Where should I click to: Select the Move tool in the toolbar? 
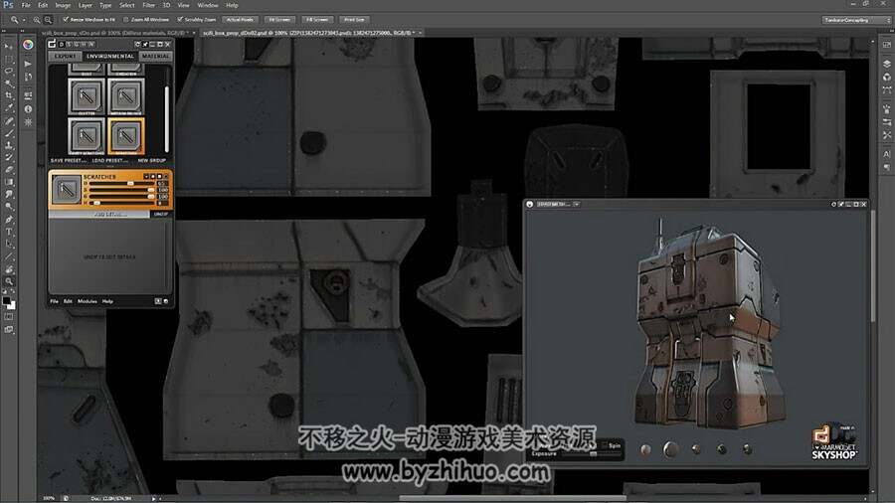tap(9, 46)
